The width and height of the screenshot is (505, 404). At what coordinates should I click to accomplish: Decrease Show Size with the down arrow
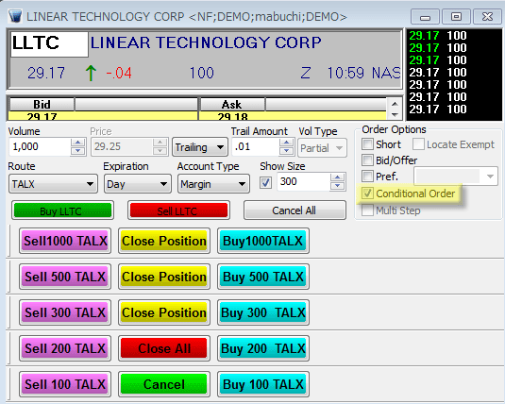(x=338, y=186)
